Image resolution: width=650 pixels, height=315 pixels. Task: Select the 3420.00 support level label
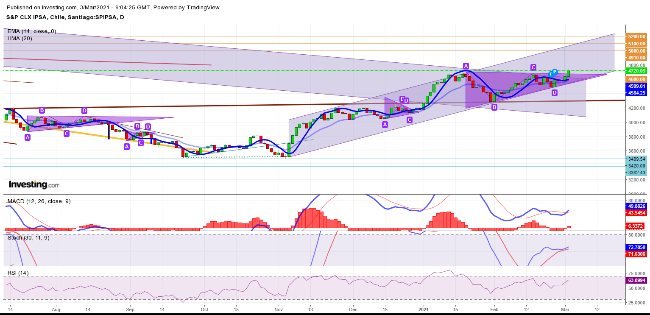(x=636, y=166)
